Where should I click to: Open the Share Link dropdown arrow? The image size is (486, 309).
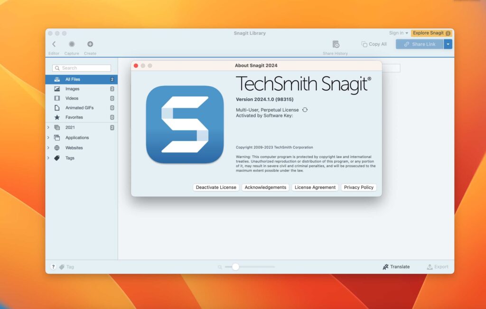point(448,44)
